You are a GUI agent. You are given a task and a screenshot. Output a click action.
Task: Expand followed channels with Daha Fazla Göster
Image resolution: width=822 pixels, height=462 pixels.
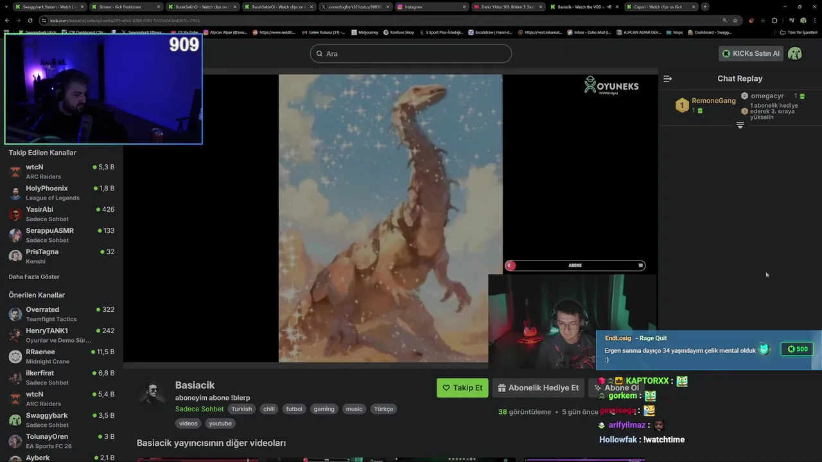click(x=34, y=277)
